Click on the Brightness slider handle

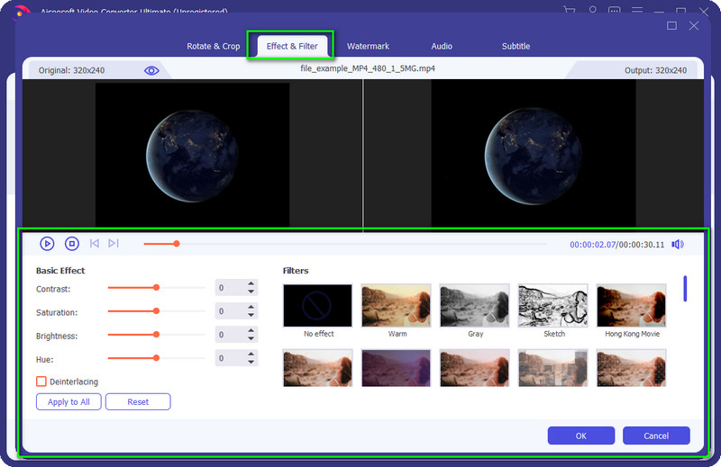point(156,335)
